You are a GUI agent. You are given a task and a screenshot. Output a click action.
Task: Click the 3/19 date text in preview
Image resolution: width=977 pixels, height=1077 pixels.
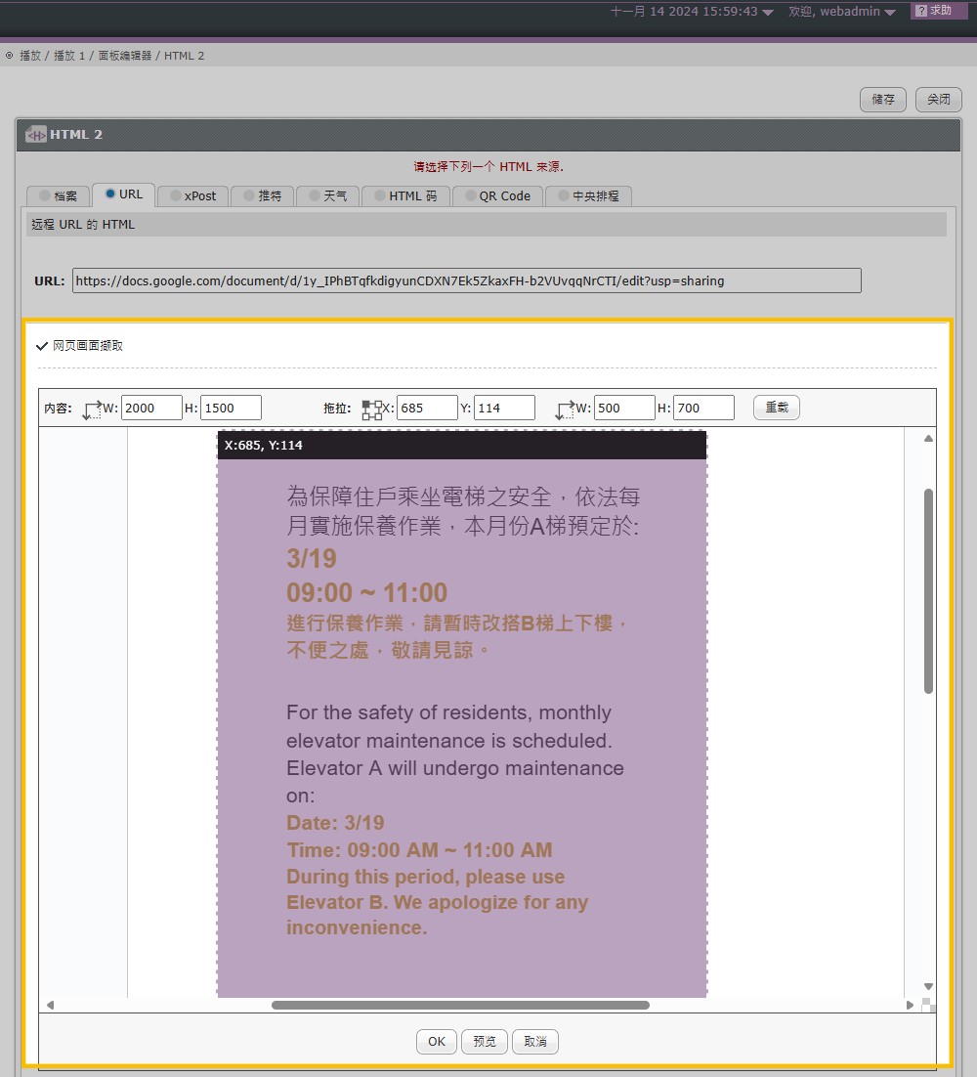tap(312, 558)
